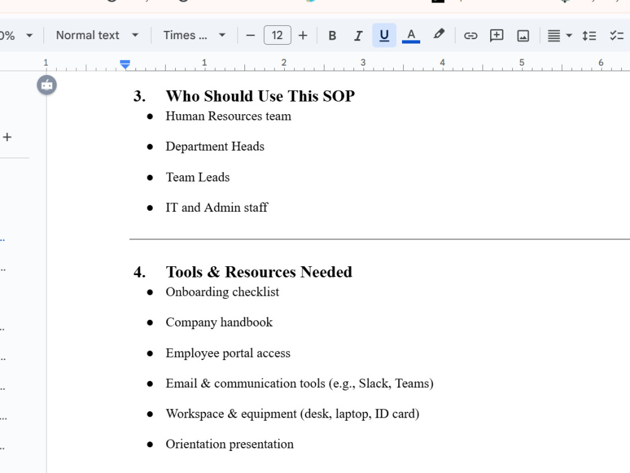Click heading Who Should Use This SOP
This screenshot has width=630, height=473.
(260, 96)
